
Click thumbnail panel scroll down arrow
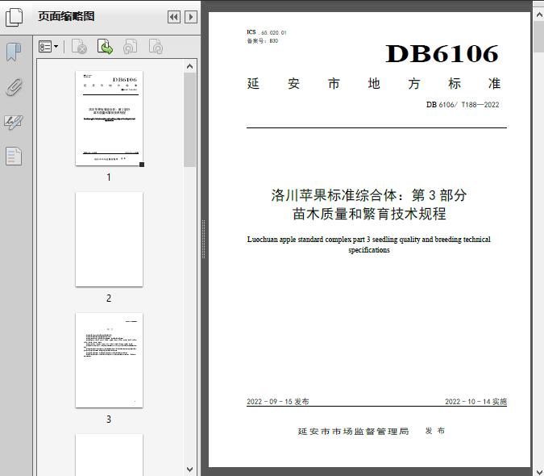tap(189, 470)
